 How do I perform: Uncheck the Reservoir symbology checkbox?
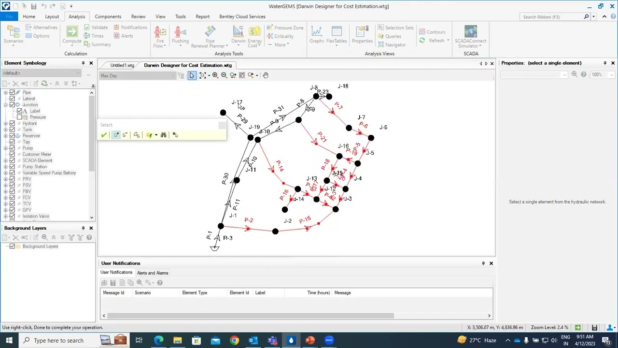12,136
